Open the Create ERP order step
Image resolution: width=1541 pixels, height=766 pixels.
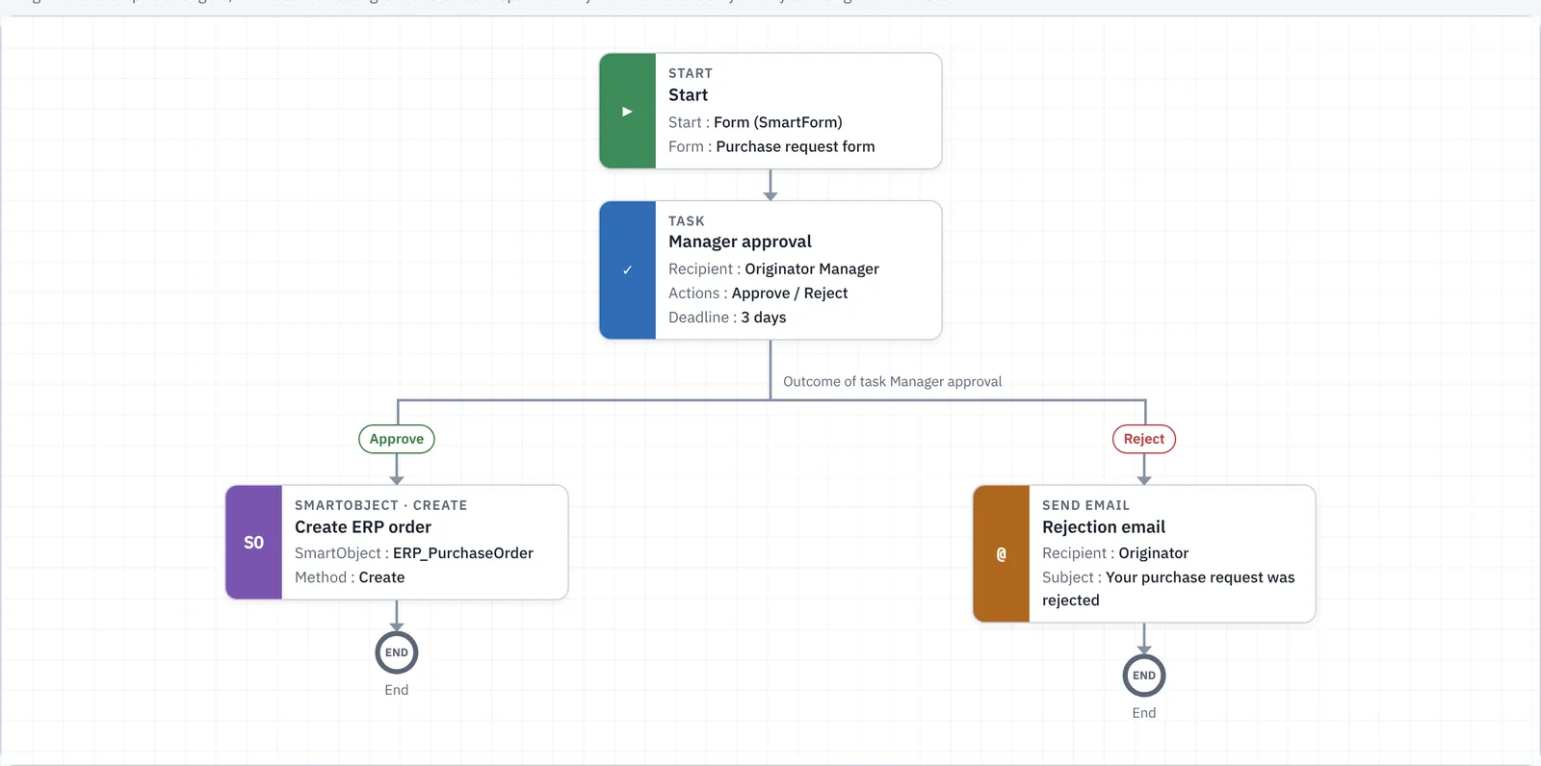click(x=397, y=542)
